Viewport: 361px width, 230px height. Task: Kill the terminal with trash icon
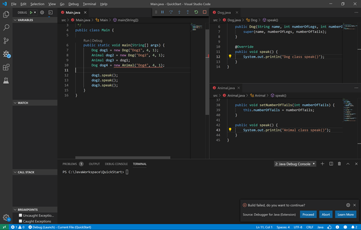[340, 164]
